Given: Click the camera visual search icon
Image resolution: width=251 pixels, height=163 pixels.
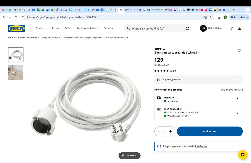Looking at the screenshot, I should pos(187,28).
